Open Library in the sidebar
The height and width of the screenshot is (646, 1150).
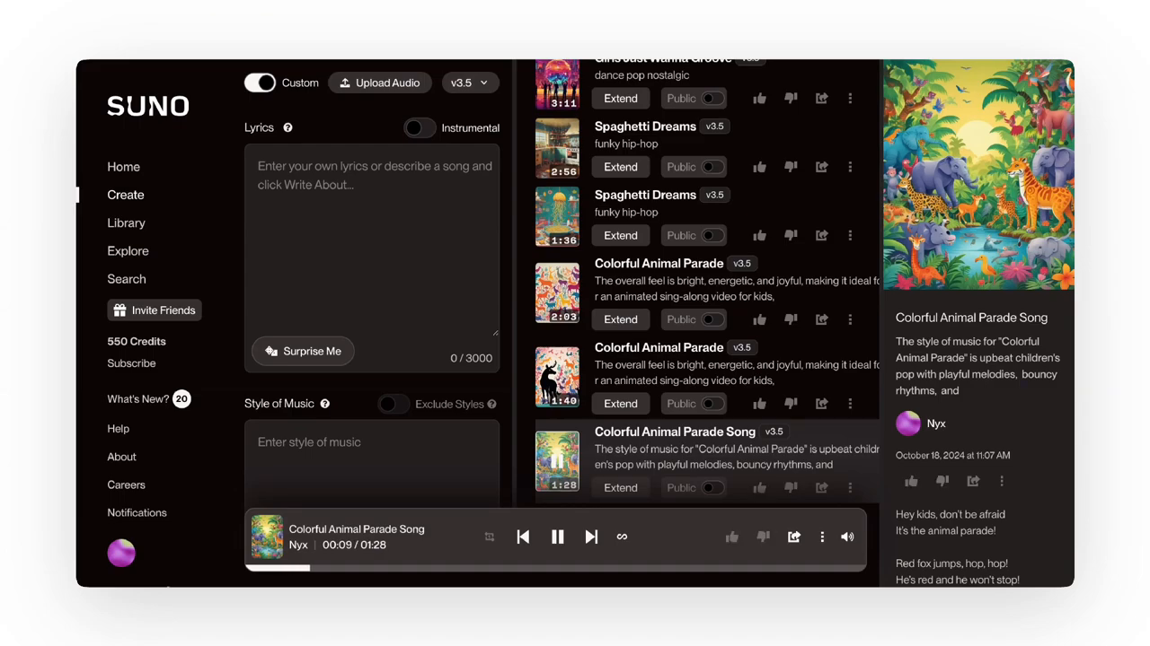126,223
